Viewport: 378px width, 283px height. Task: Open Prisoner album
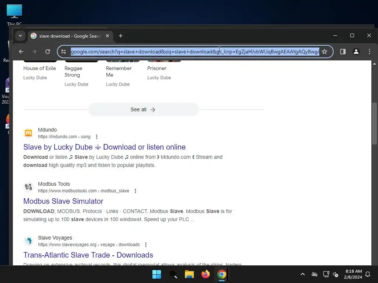tap(157, 68)
